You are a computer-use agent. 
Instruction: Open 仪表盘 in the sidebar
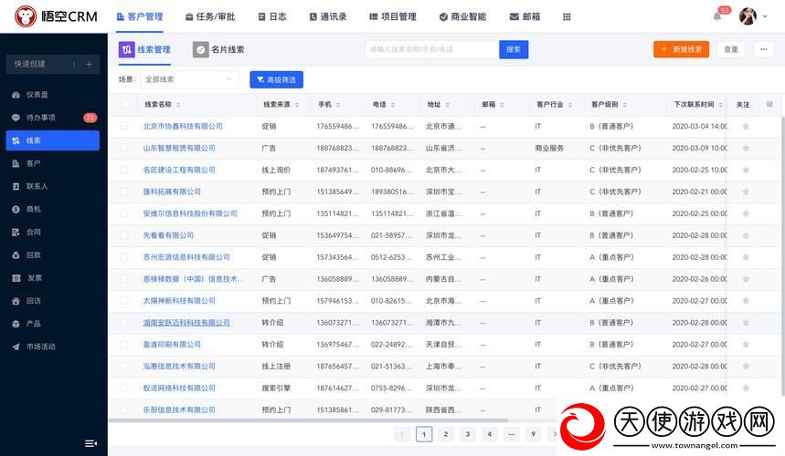tap(54, 95)
